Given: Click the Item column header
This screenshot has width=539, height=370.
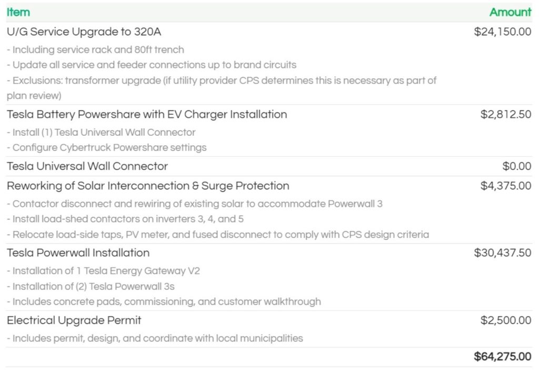Looking at the screenshot, I should click(x=18, y=12).
